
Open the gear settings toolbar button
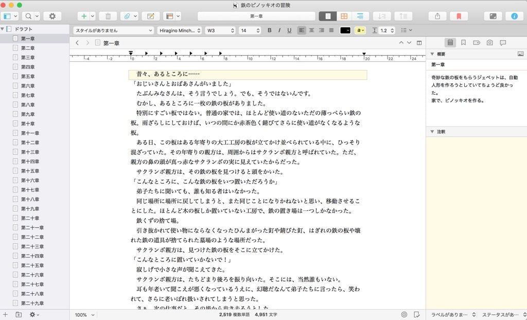pos(52,16)
